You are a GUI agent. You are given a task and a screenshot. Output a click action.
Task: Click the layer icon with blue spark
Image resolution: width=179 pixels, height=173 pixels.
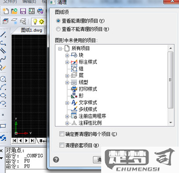coord(14,22)
